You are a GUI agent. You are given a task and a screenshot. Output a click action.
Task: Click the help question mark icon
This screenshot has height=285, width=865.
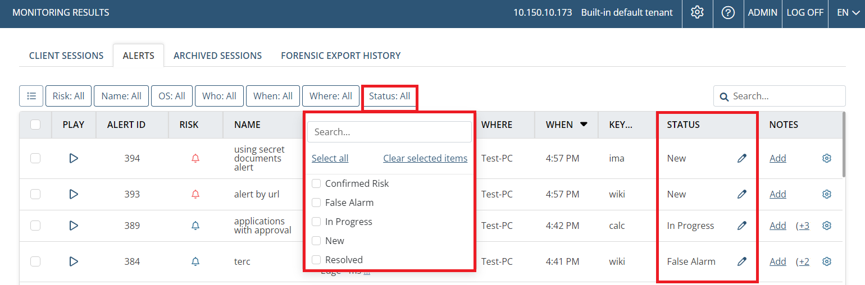coord(728,12)
